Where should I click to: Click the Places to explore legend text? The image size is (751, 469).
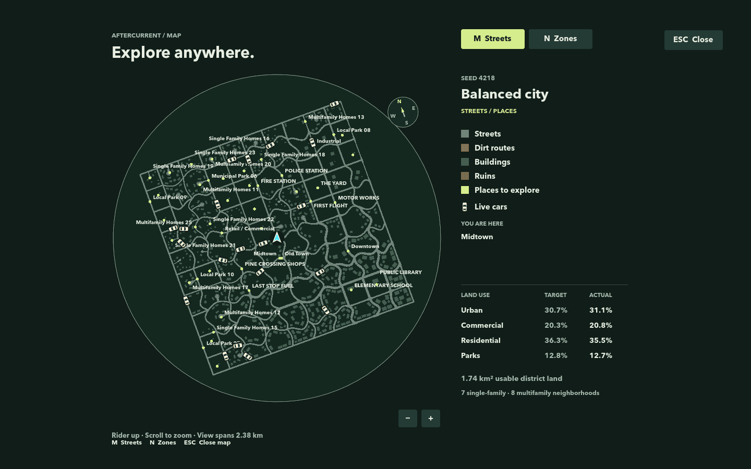pyautogui.click(x=507, y=190)
